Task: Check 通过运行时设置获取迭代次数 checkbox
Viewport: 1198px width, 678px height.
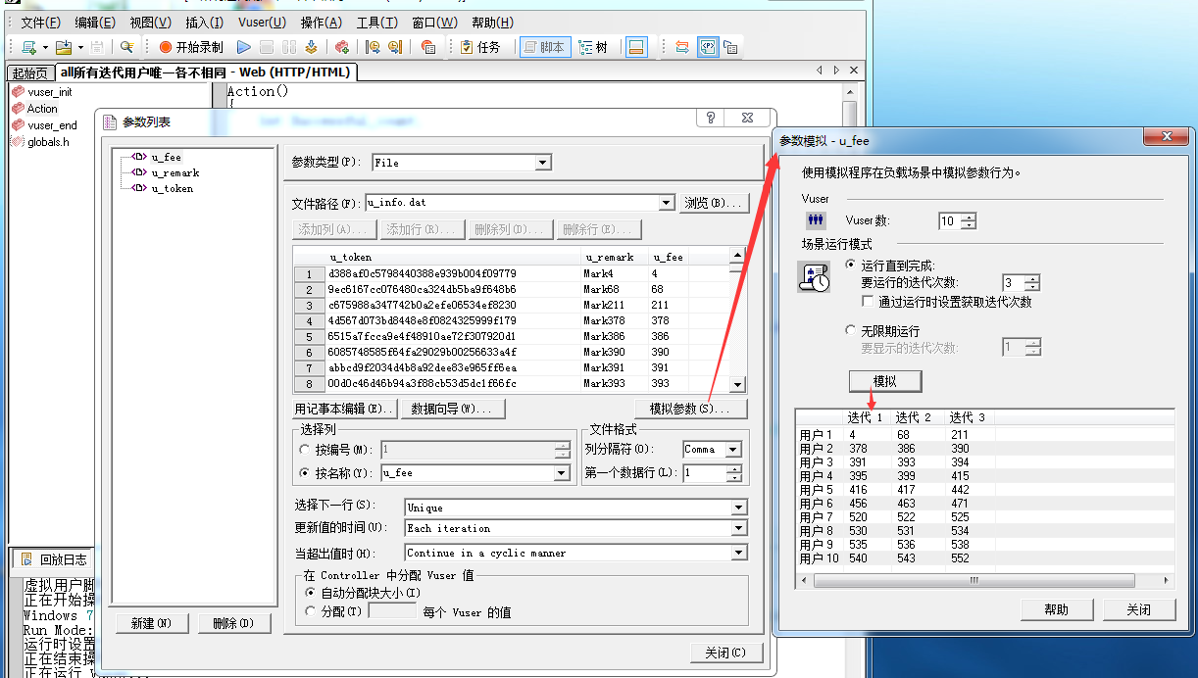Action: (x=867, y=302)
